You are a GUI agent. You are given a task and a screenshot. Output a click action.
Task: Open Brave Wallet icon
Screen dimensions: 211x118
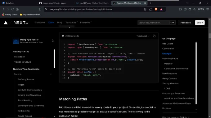coord(190,9)
